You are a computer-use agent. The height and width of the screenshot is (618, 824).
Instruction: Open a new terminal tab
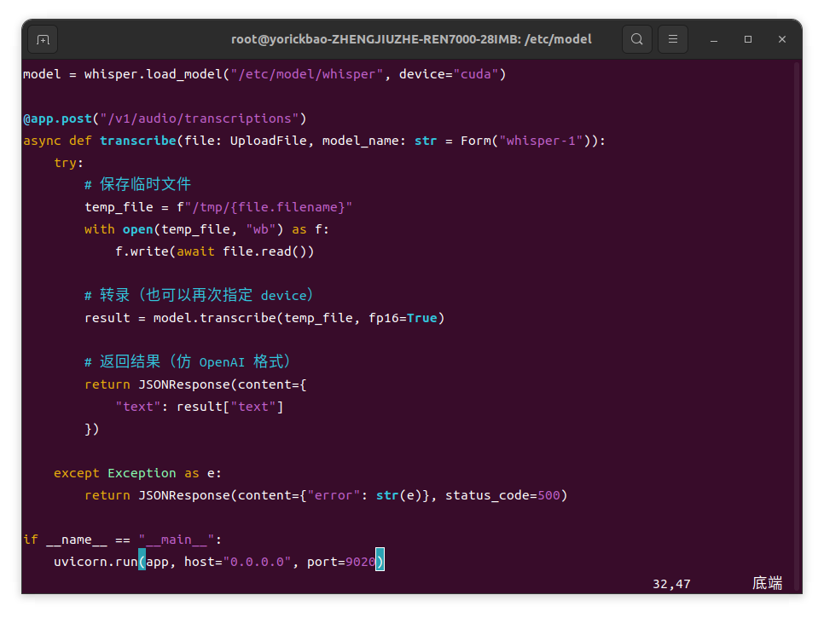point(43,39)
